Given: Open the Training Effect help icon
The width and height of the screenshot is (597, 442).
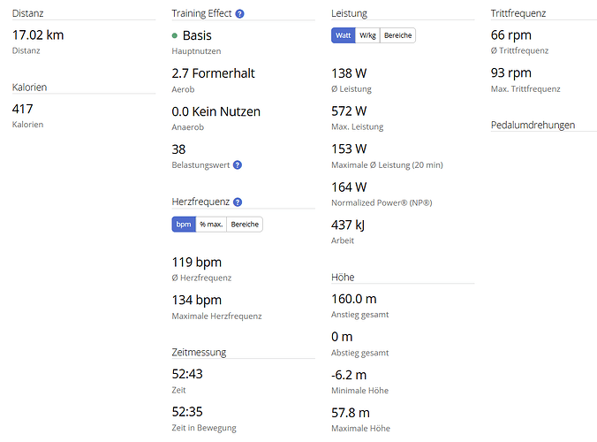Looking at the screenshot, I should point(239,14).
